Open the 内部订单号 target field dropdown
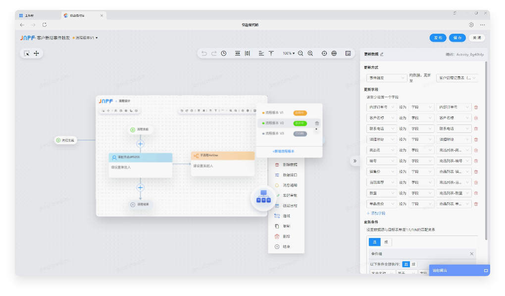The image size is (505, 296). [382, 107]
